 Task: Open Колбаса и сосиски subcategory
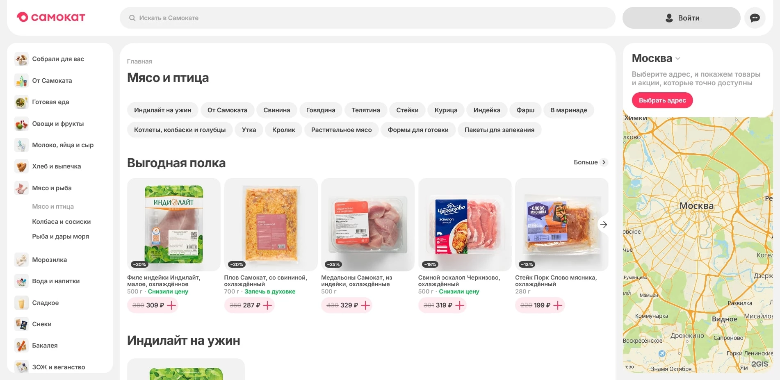pos(62,222)
